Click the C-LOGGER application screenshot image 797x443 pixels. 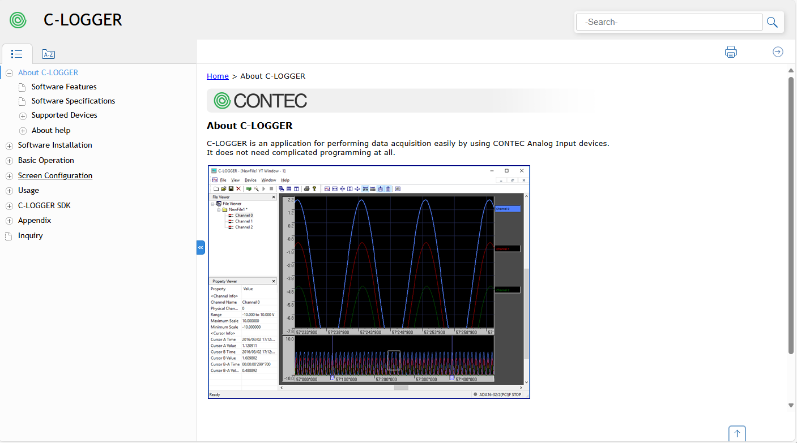tap(369, 282)
